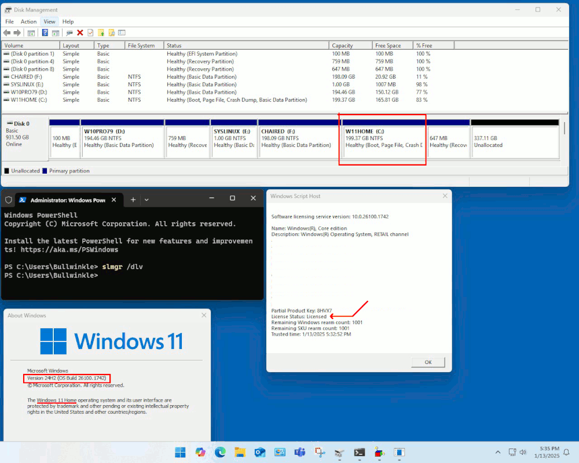Image resolution: width=579 pixels, height=463 pixels.
Task: Open the Help menu in Disk Management
Action: 68,22
